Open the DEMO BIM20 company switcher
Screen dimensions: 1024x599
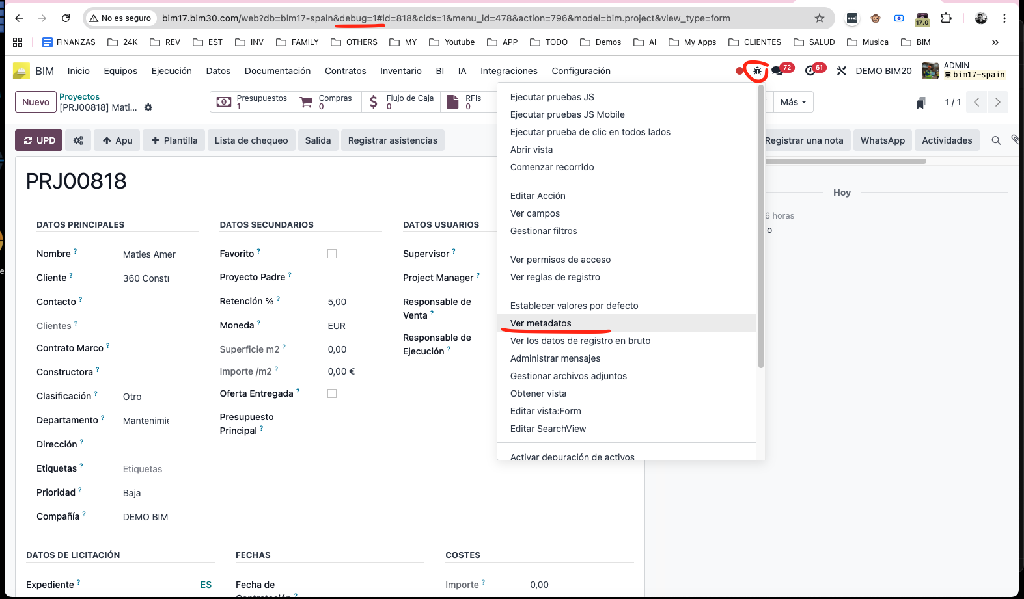pyautogui.click(x=883, y=71)
